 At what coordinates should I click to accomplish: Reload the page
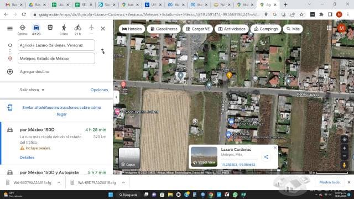[24, 14]
